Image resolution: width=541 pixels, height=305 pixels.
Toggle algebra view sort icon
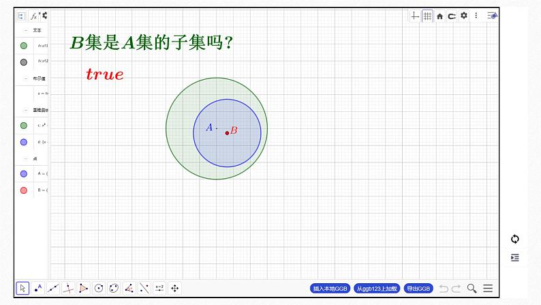click(x=21, y=16)
